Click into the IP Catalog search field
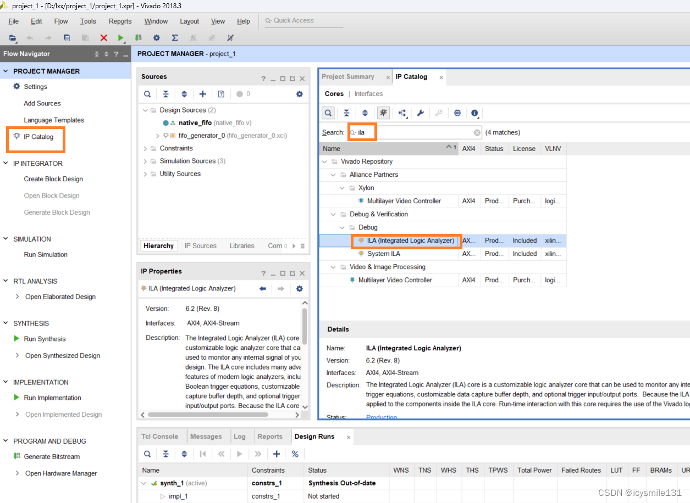The height and width of the screenshot is (503, 690). pos(415,132)
